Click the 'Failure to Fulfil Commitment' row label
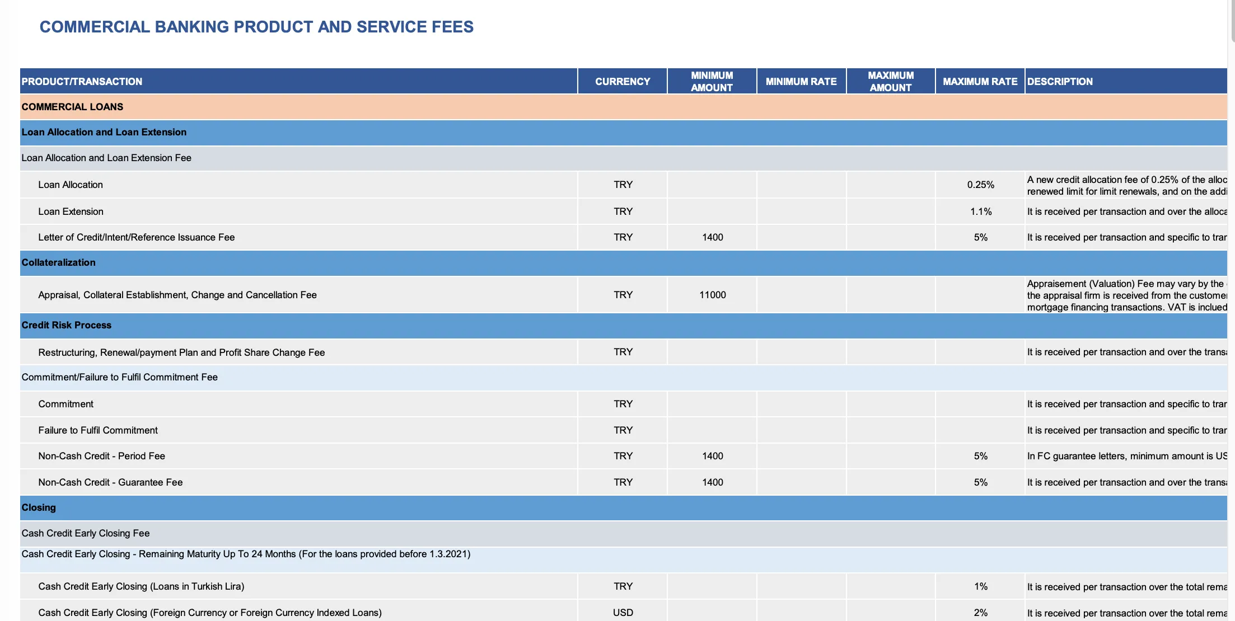1235x621 pixels. click(x=98, y=430)
